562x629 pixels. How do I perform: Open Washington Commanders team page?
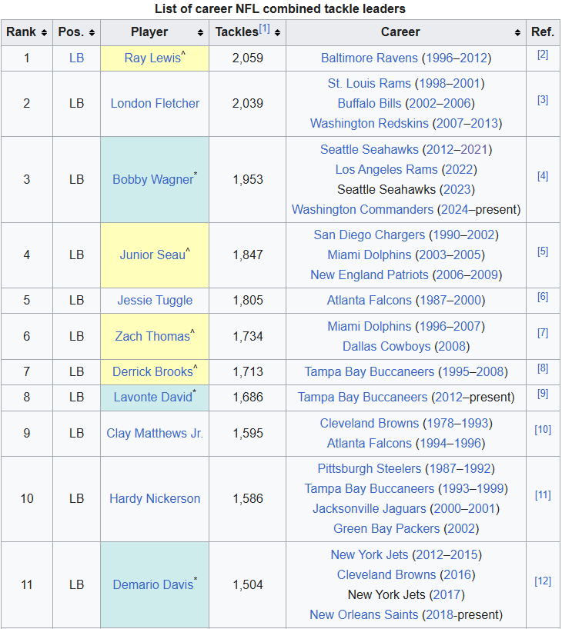tap(363, 210)
